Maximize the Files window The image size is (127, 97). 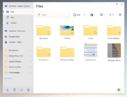click(117, 4)
